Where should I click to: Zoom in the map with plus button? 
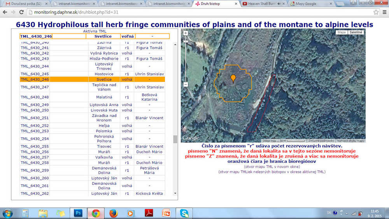[x=186, y=33]
